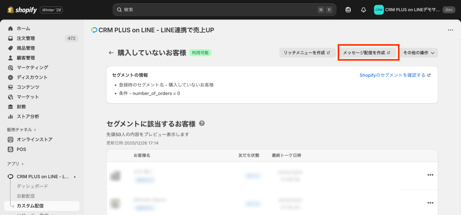Click リッチメニューを作成 button
The width and height of the screenshot is (461, 215).
(x=307, y=53)
